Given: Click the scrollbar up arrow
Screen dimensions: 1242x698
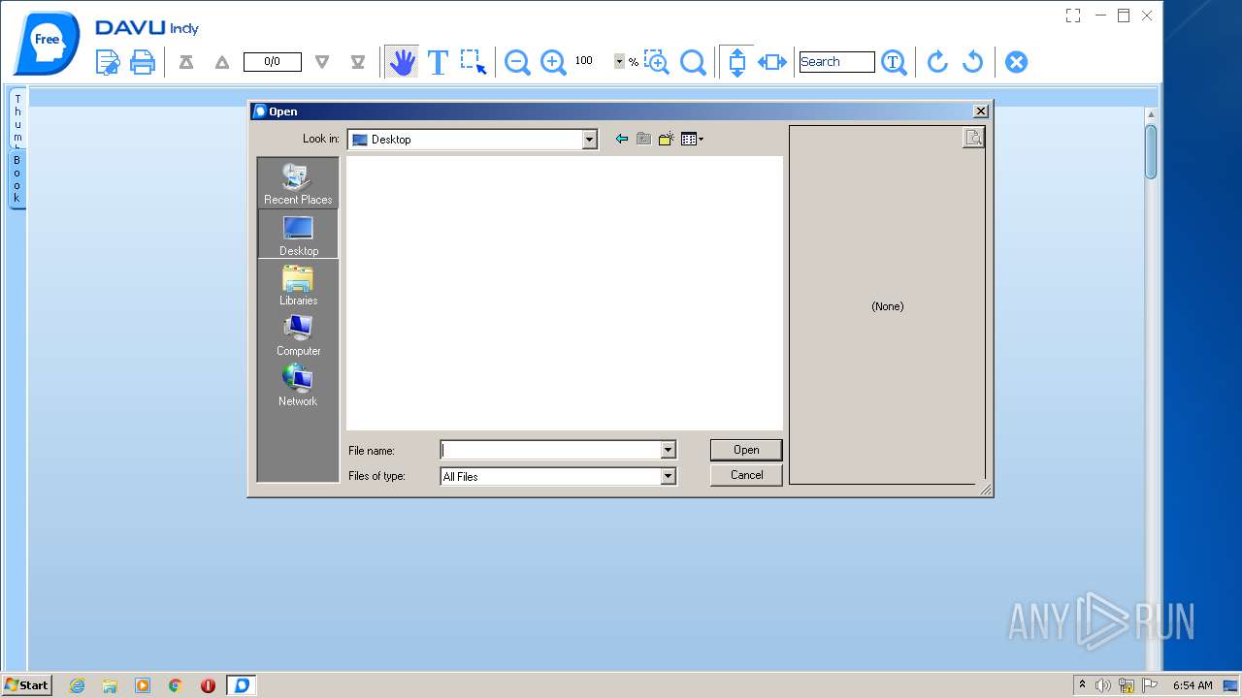Looking at the screenshot, I should click(x=1151, y=115).
